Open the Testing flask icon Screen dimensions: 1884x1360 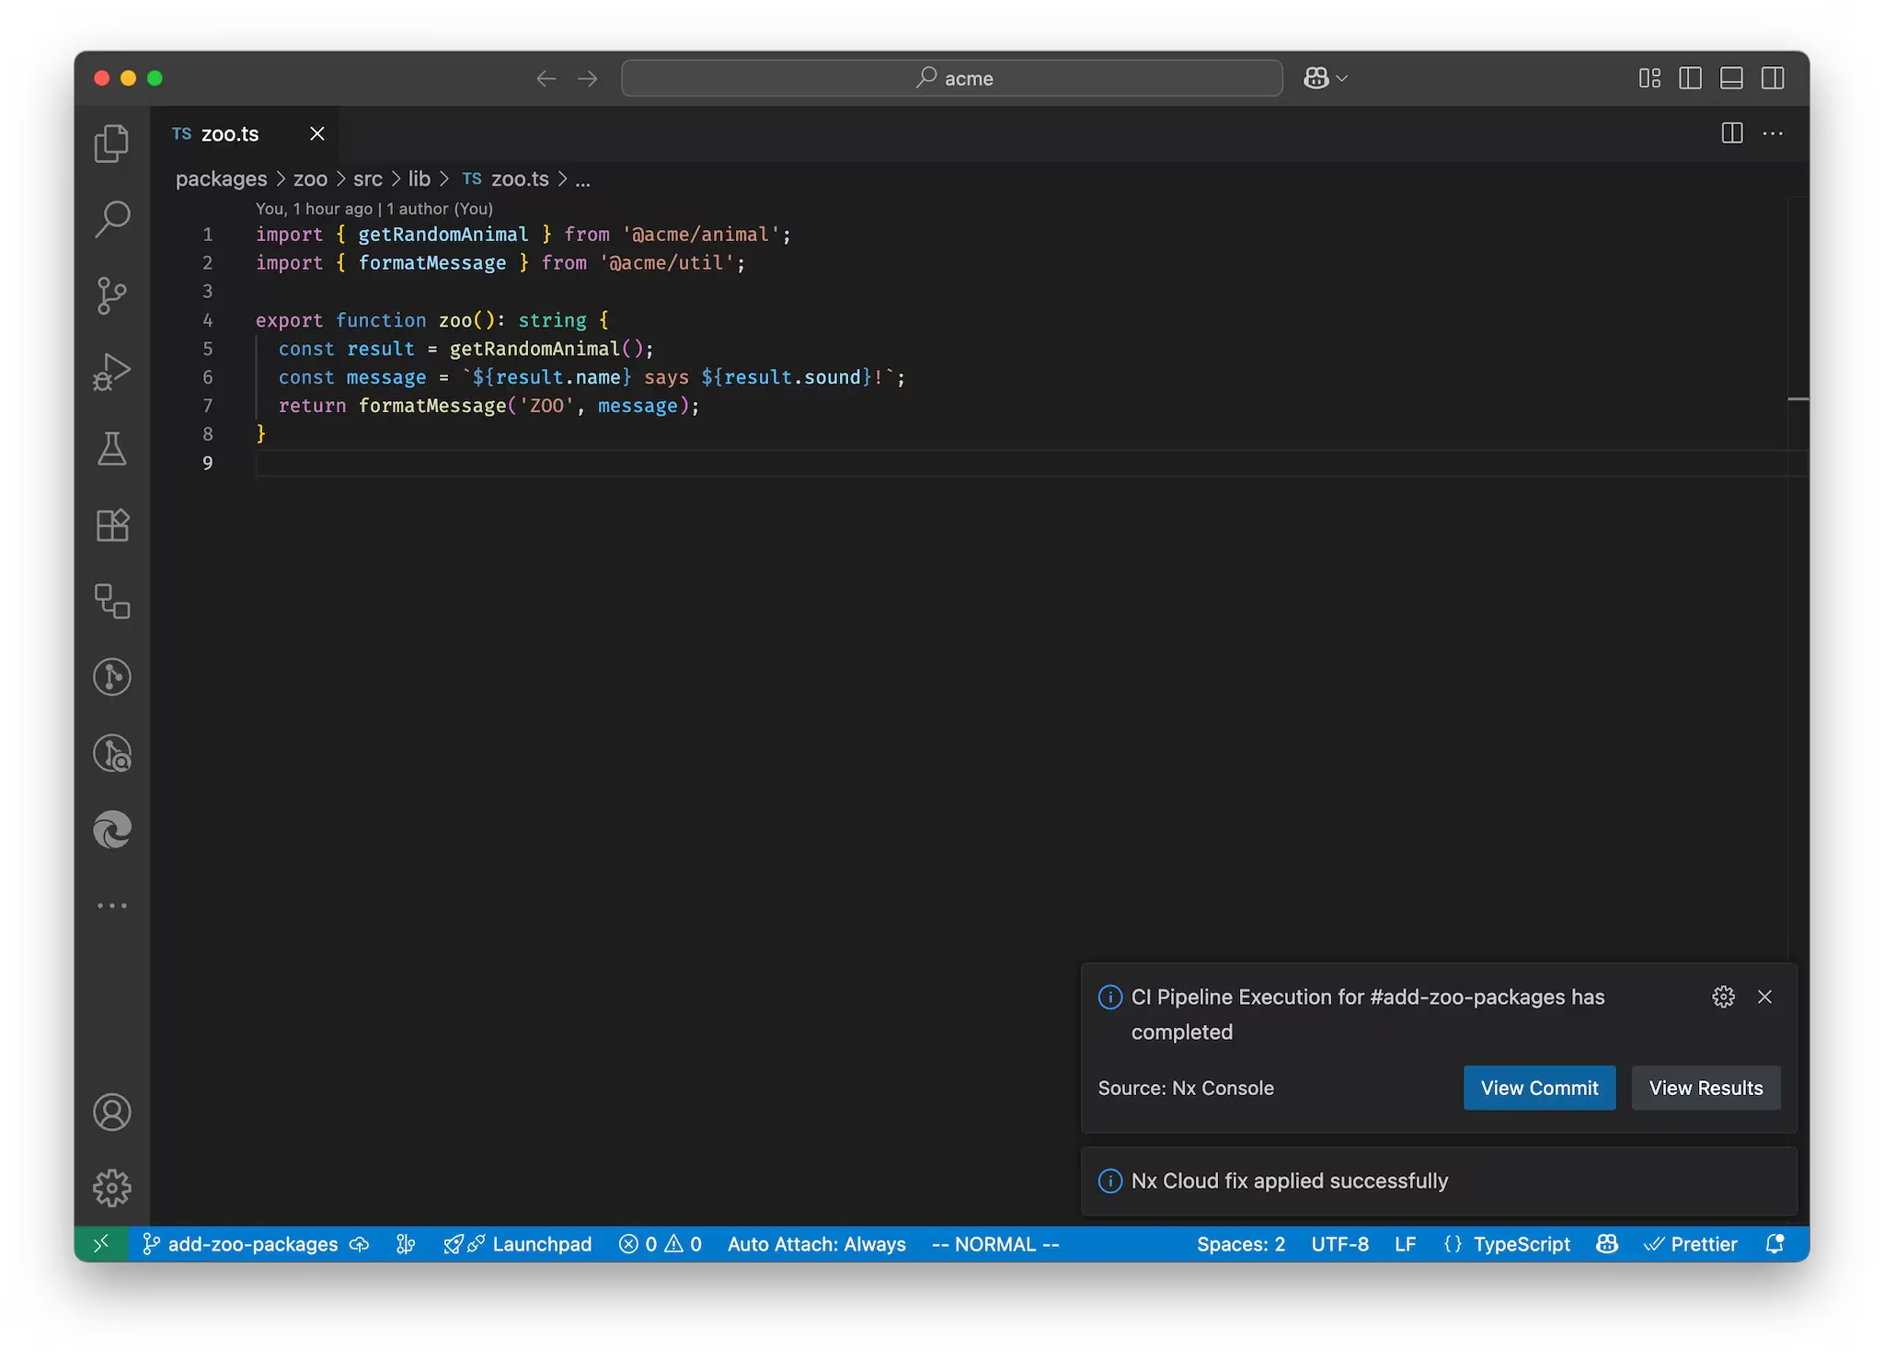point(112,449)
